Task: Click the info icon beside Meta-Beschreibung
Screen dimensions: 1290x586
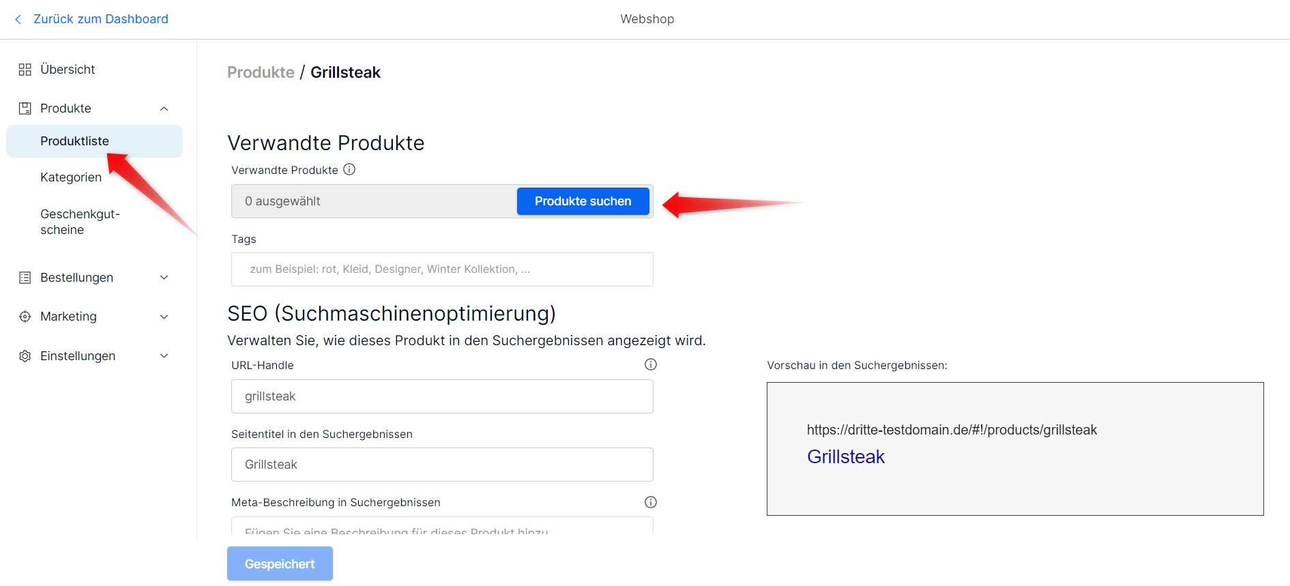Action: point(650,502)
